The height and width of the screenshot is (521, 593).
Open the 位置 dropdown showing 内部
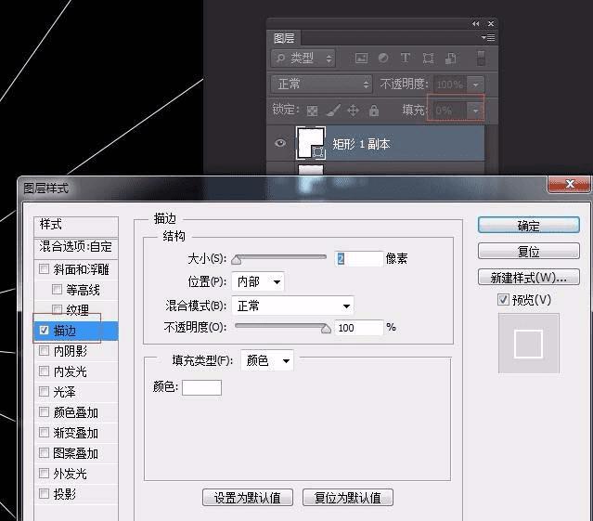(x=258, y=282)
